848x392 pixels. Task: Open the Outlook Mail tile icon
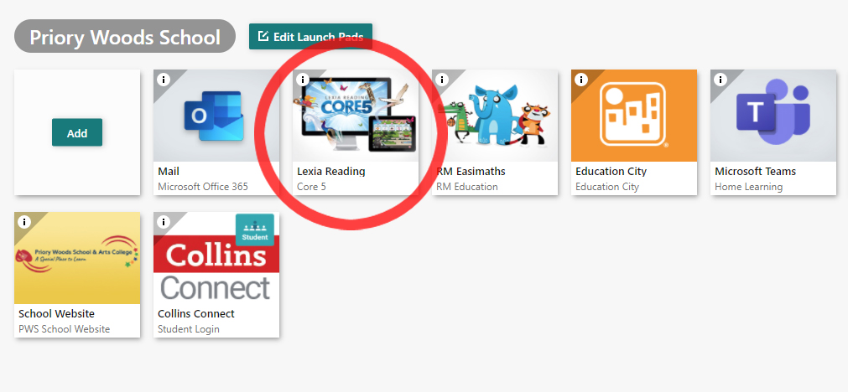tap(216, 116)
